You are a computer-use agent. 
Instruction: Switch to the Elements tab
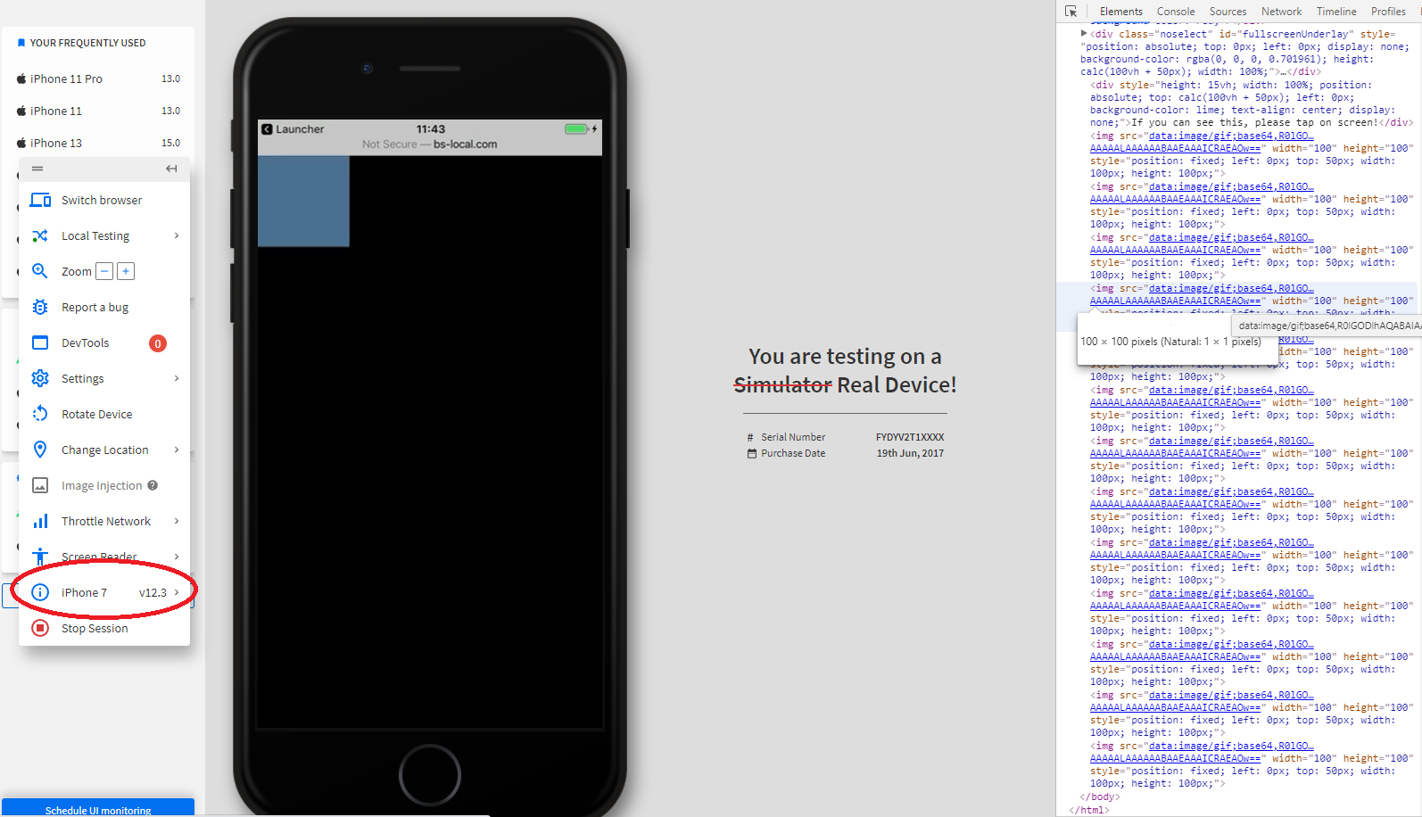click(x=1120, y=12)
